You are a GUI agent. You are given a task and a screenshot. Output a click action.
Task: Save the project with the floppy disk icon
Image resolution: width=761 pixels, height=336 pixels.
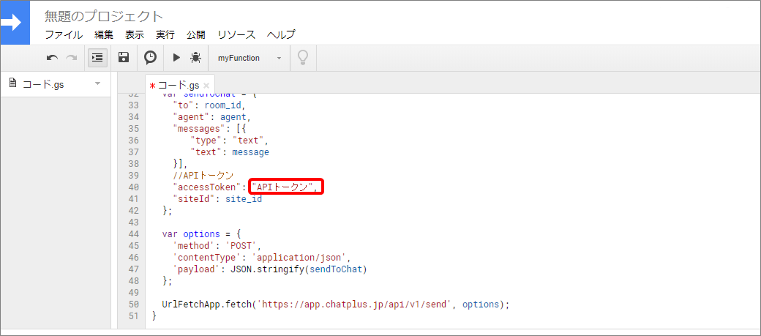[x=124, y=57]
